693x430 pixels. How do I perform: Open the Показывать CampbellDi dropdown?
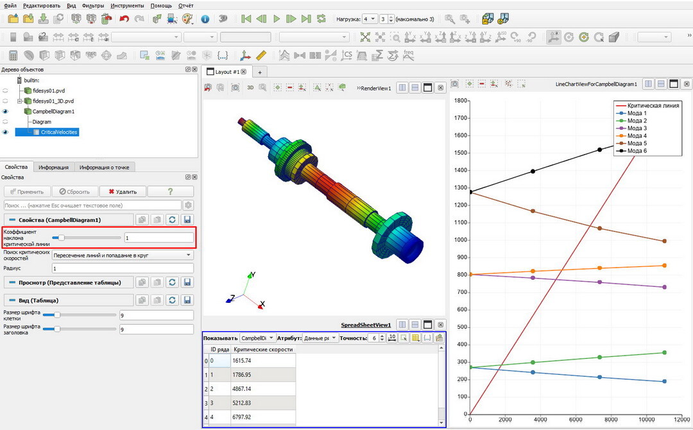pos(258,338)
